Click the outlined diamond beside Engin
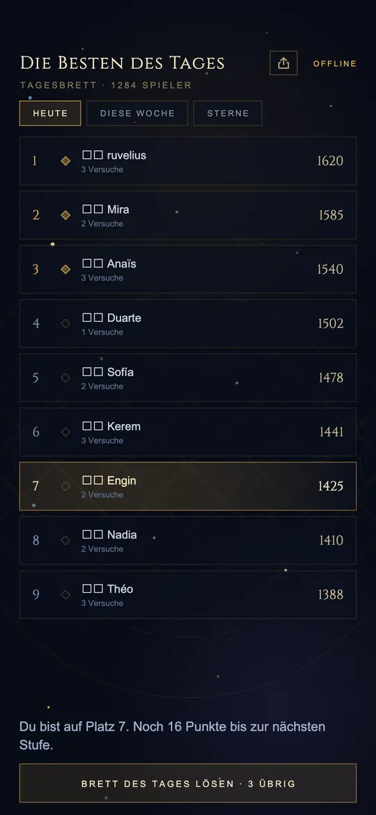The height and width of the screenshot is (815, 376). tap(65, 486)
